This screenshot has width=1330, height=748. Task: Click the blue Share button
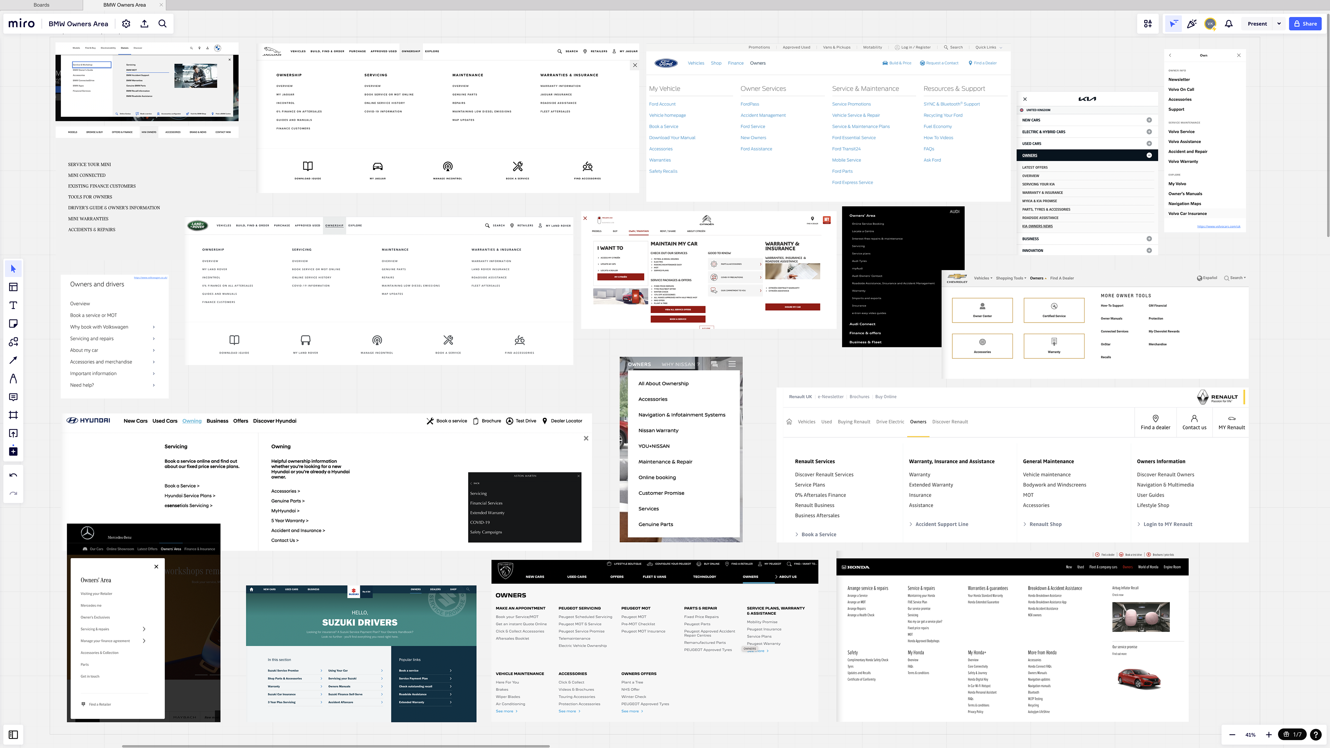pos(1305,24)
